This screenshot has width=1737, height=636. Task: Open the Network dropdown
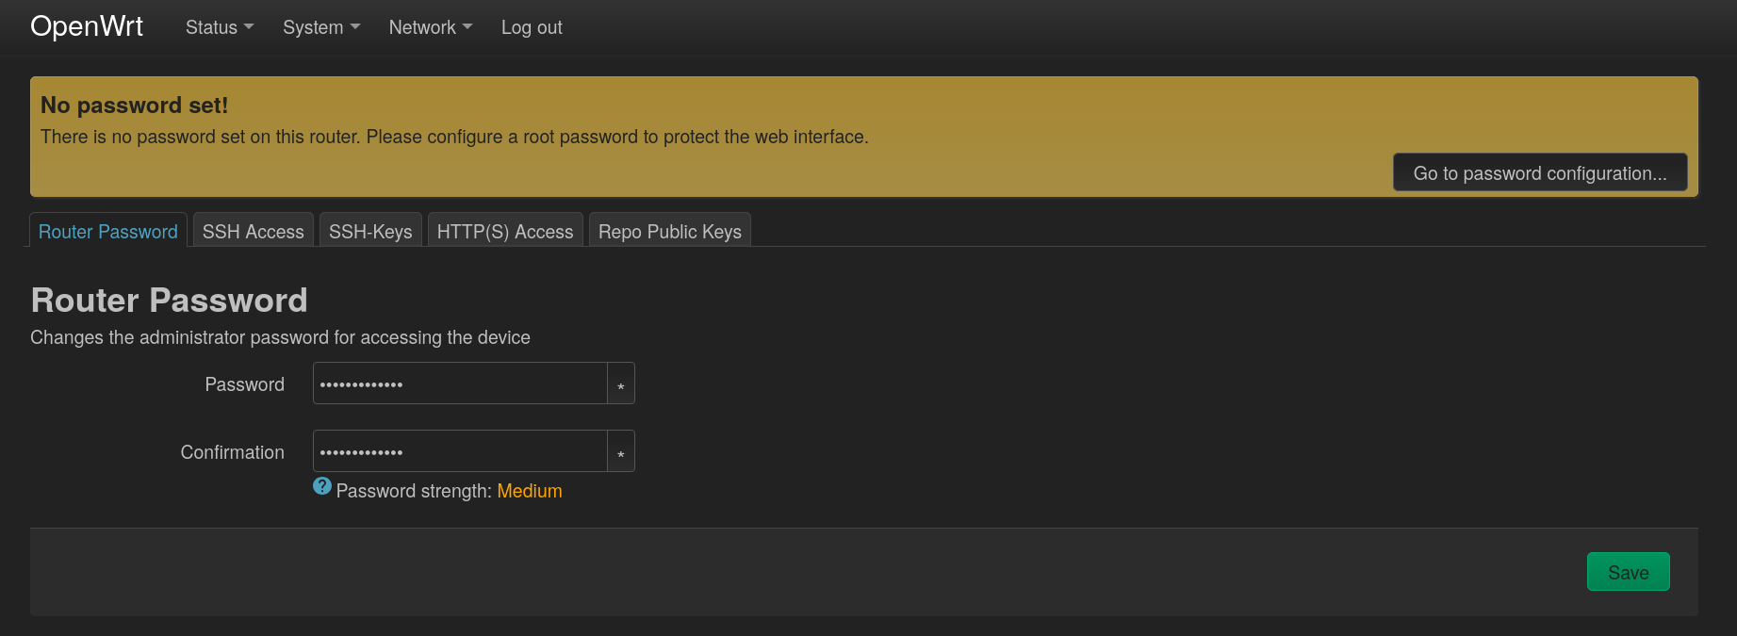[431, 27]
